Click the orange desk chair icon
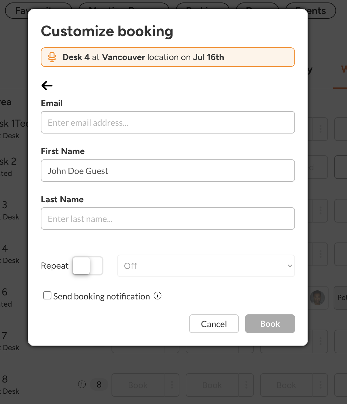 click(52, 57)
